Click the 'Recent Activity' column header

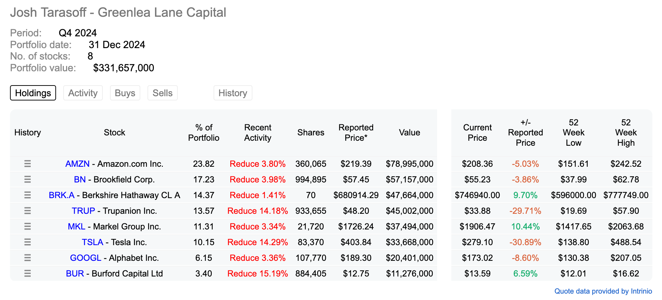(258, 133)
